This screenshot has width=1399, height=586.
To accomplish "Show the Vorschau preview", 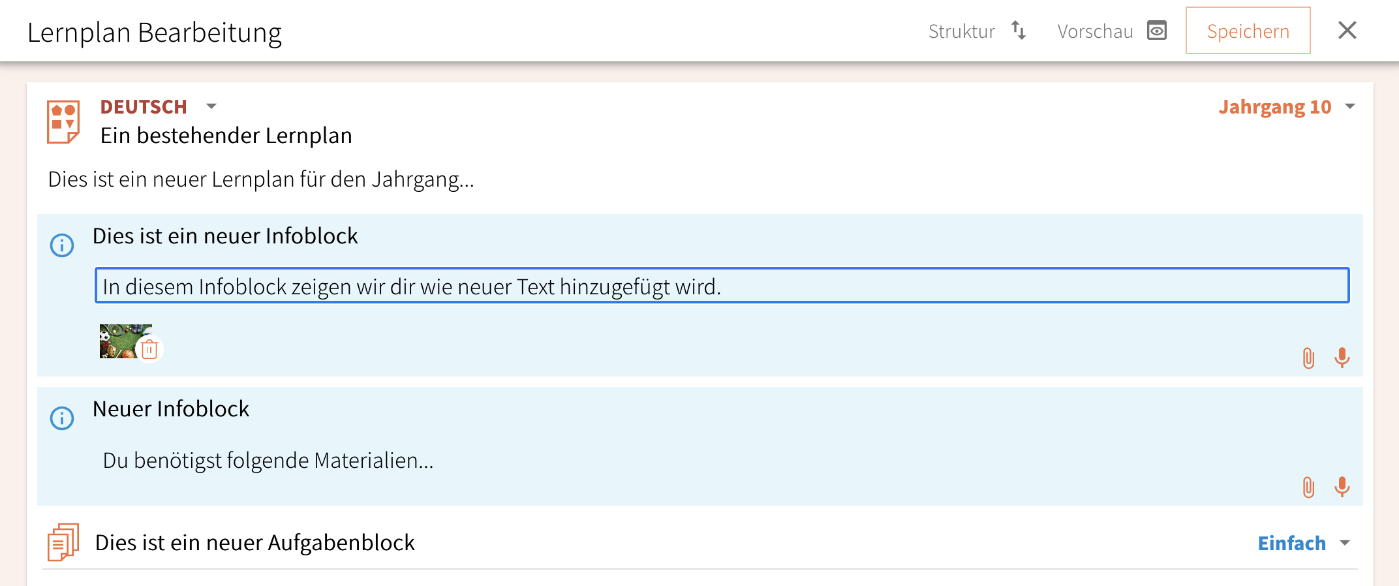I will pos(1111,31).
